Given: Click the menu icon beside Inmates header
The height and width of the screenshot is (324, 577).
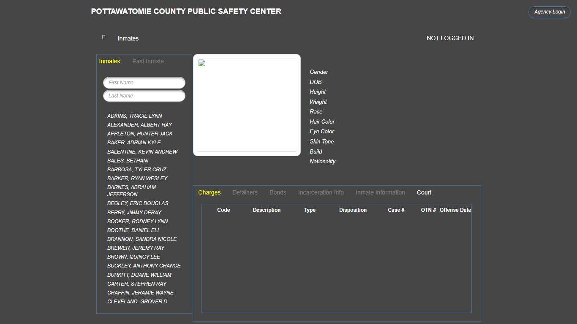Looking at the screenshot, I should tap(103, 37).
